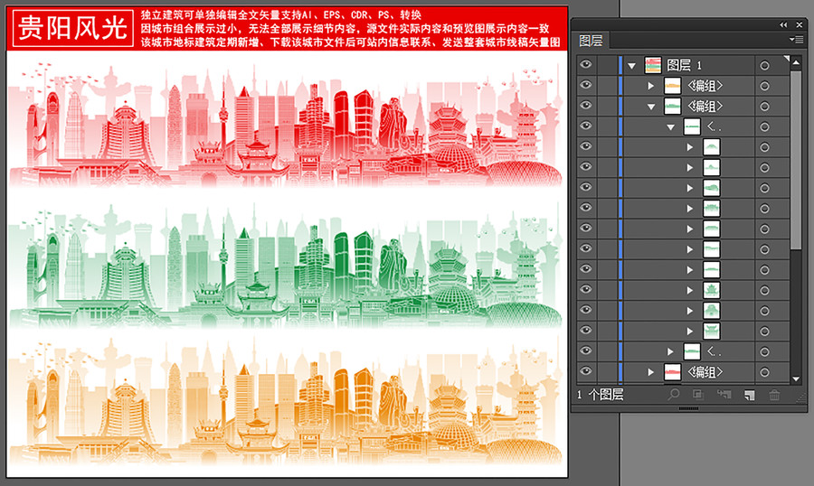Click the Delete Selection trash icon

click(774, 395)
